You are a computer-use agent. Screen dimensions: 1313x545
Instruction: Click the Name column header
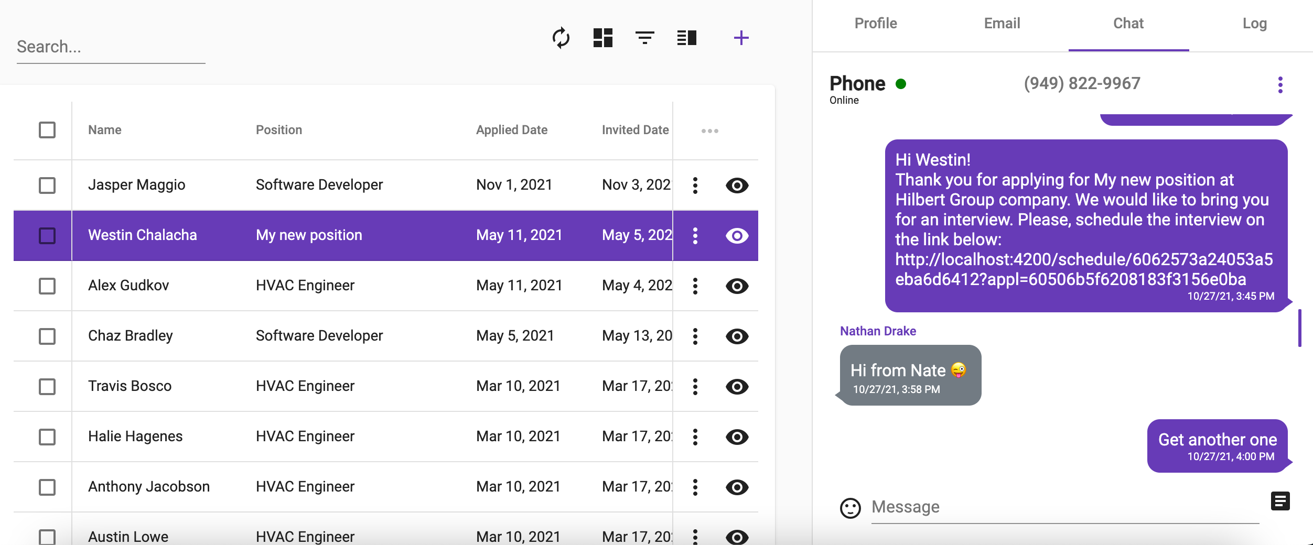pos(105,130)
